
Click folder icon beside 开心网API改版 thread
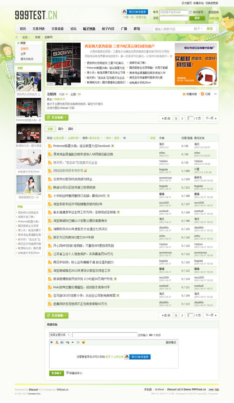(50, 246)
